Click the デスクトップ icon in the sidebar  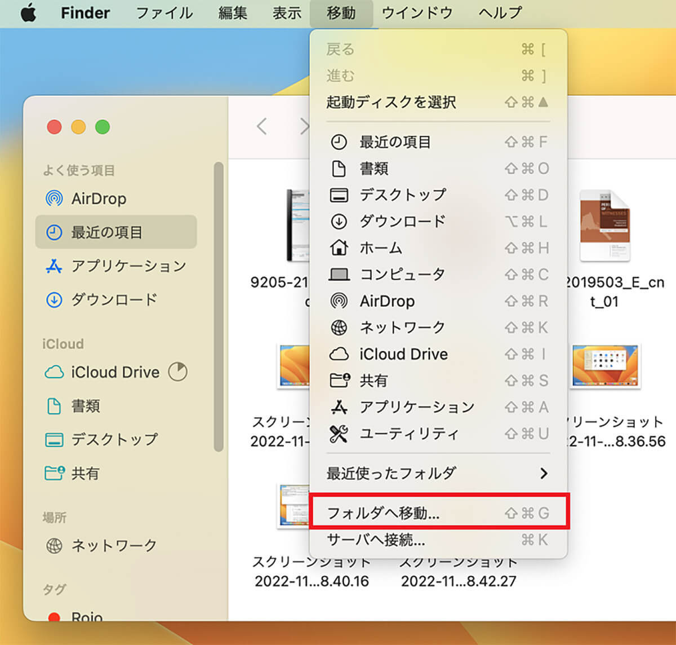[54, 440]
